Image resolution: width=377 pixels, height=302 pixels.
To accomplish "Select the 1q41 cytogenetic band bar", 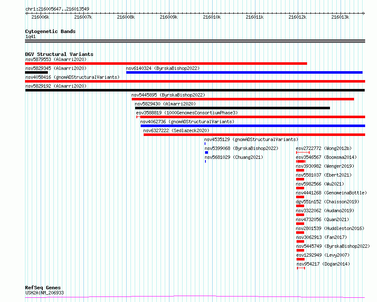I will (x=195, y=41).
